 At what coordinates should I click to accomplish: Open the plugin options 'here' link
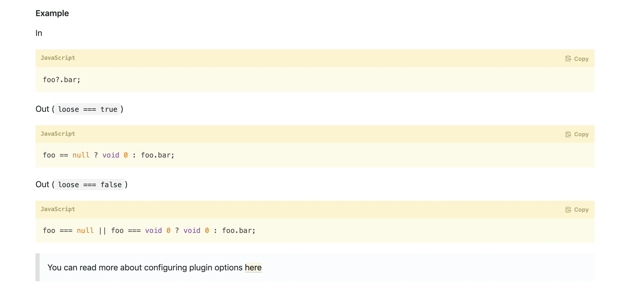pyautogui.click(x=253, y=267)
